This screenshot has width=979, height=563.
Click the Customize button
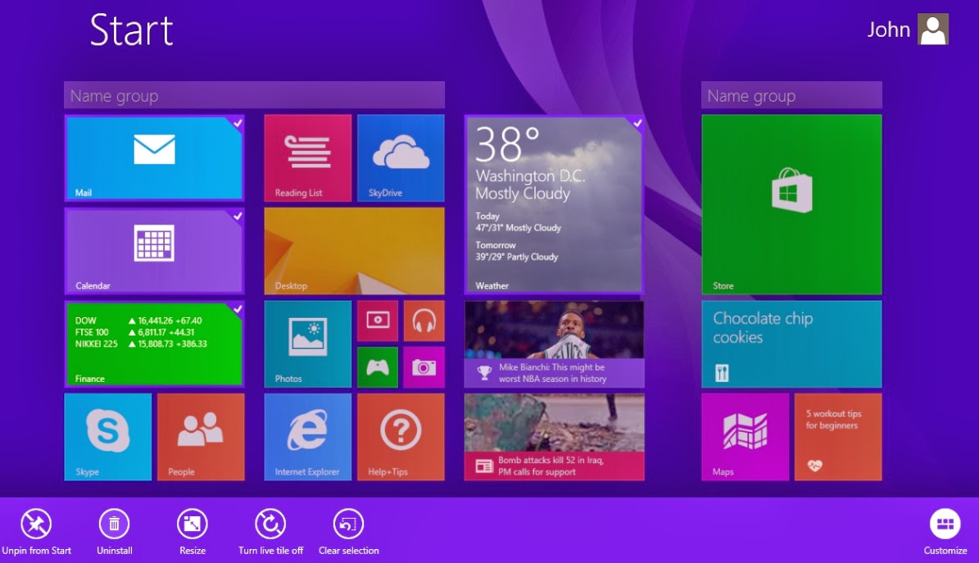pos(945,532)
